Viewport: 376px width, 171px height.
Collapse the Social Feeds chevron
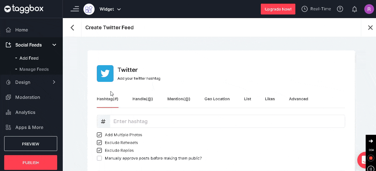[x=54, y=45]
